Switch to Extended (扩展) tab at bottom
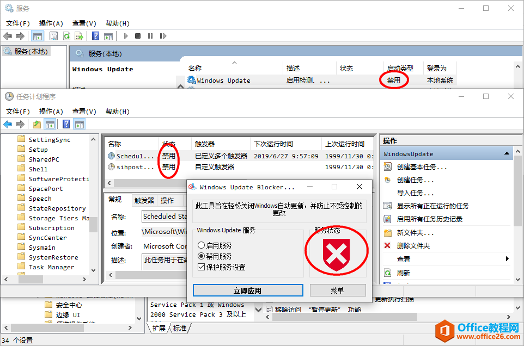This screenshot has width=524, height=346. 159,328
